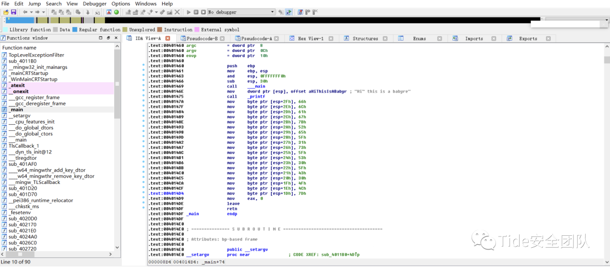Switch to the Hex View-1 tab
610x268 pixels.
(x=310, y=38)
